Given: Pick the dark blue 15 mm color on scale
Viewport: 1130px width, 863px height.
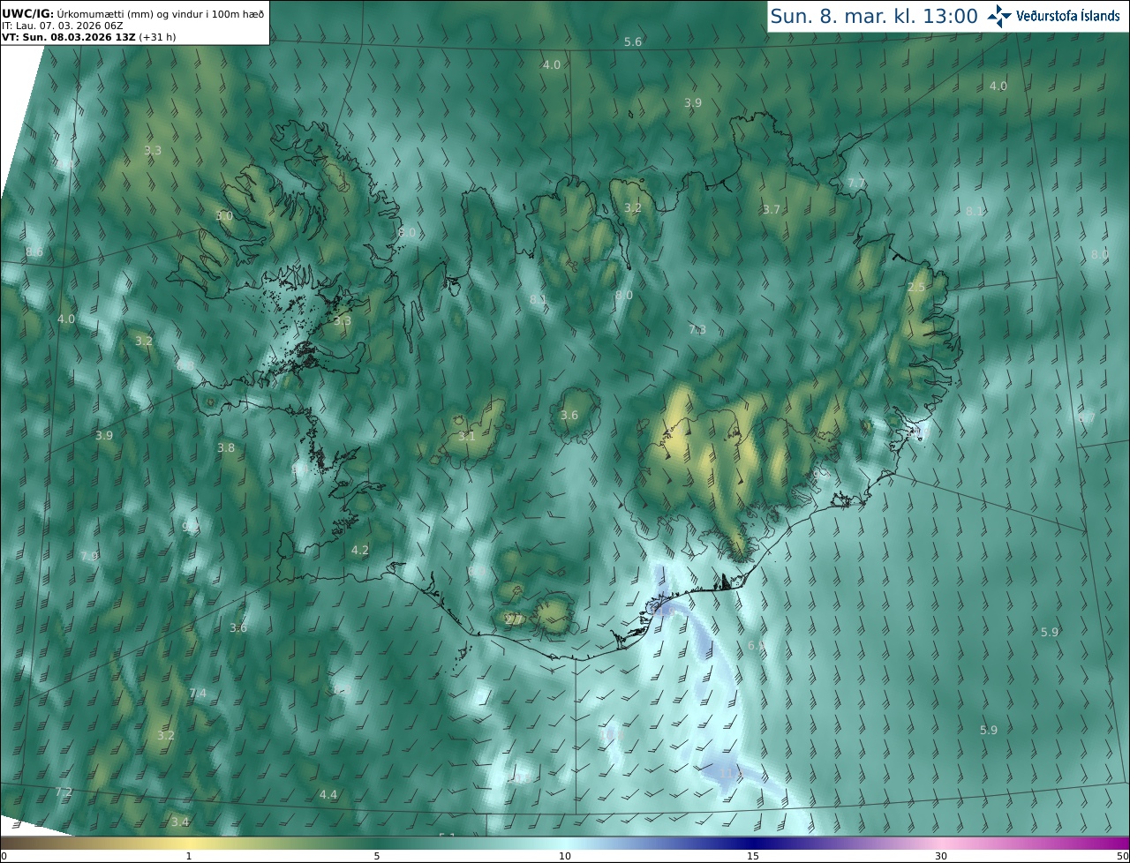Looking at the screenshot, I should (x=753, y=844).
